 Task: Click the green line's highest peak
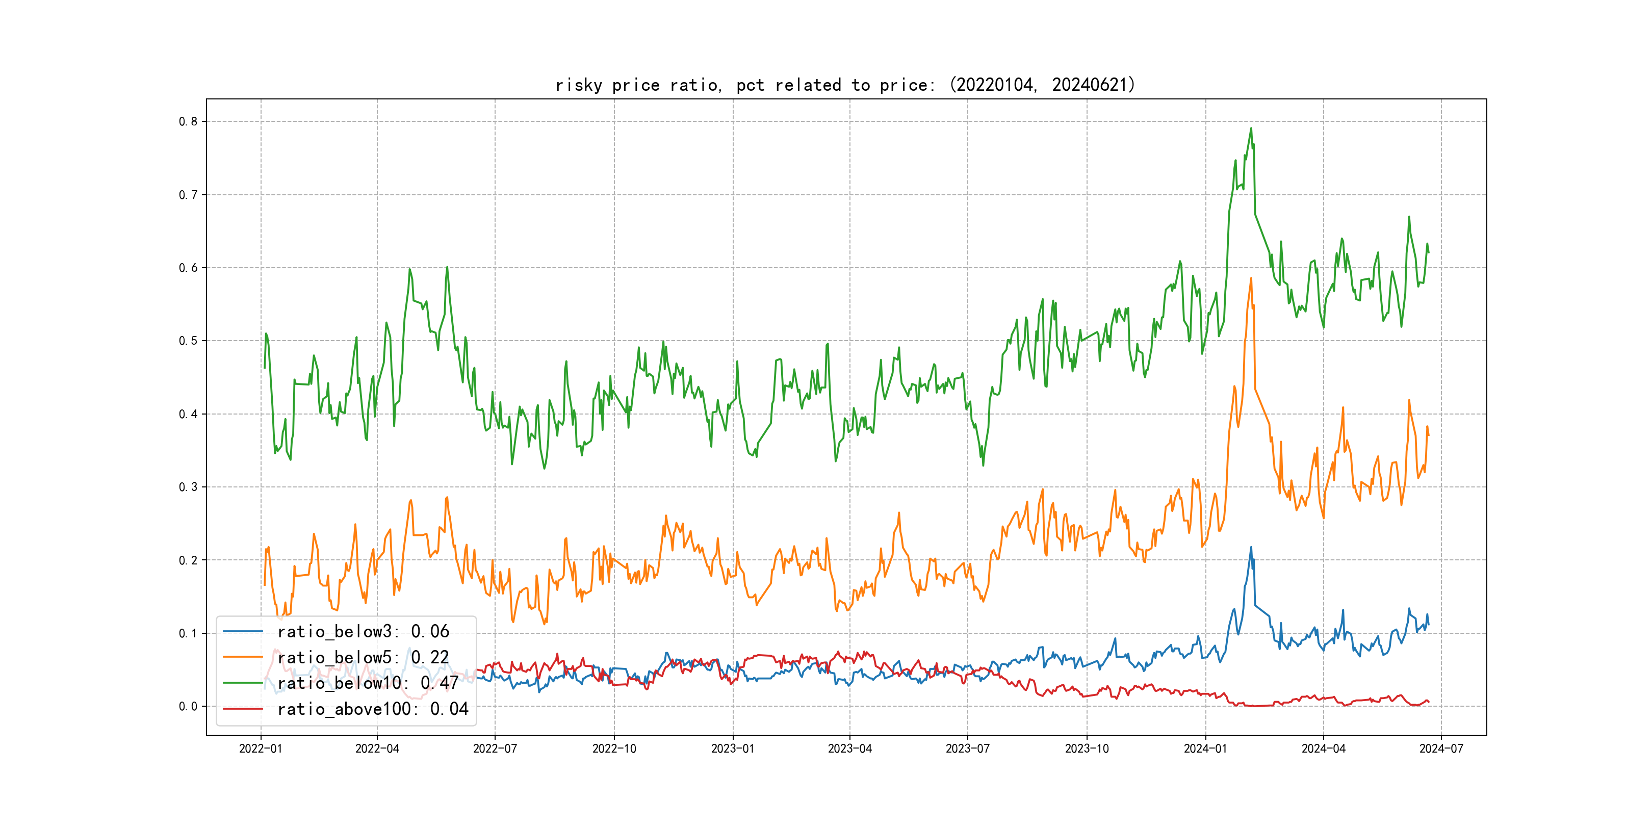[x=1251, y=128]
